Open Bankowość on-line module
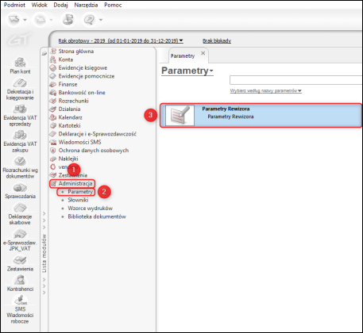The height and width of the screenshot is (333, 363). click(x=82, y=93)
